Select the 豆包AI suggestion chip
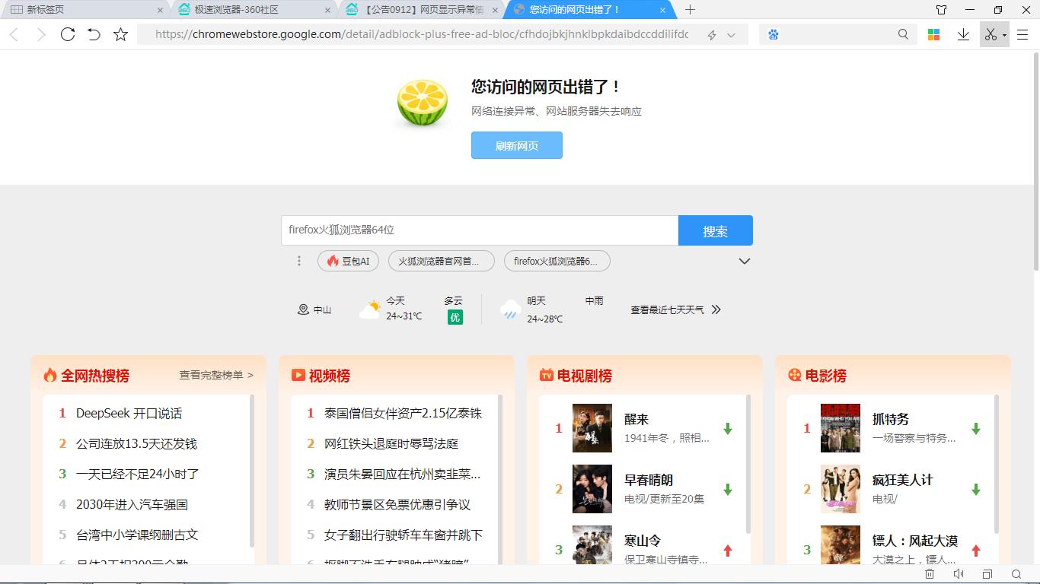Viewport: 1040px width, 584px height. coord(348,261)
